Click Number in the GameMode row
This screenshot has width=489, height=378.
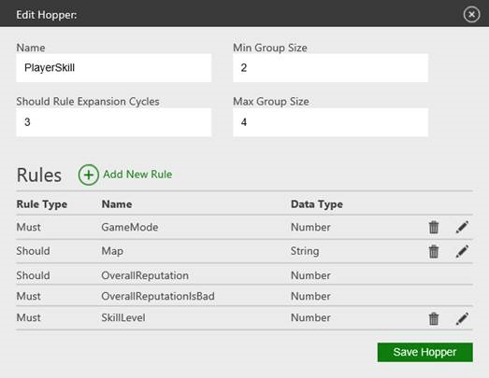click(x=310, y=228)
